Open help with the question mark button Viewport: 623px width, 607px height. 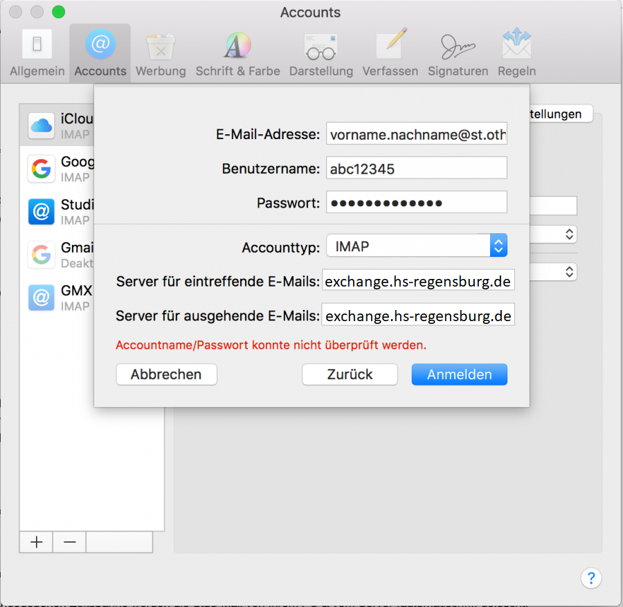591,578
